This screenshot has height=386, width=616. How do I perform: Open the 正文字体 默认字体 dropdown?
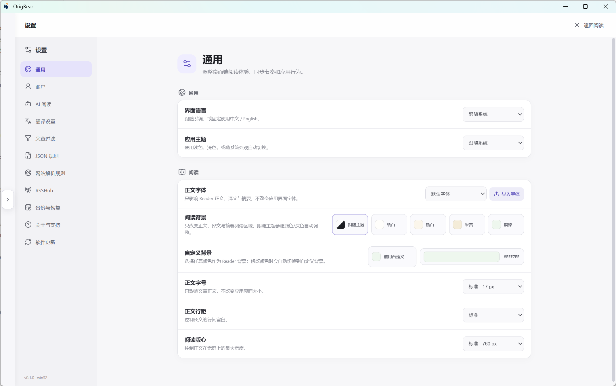[x=456, y=194]
